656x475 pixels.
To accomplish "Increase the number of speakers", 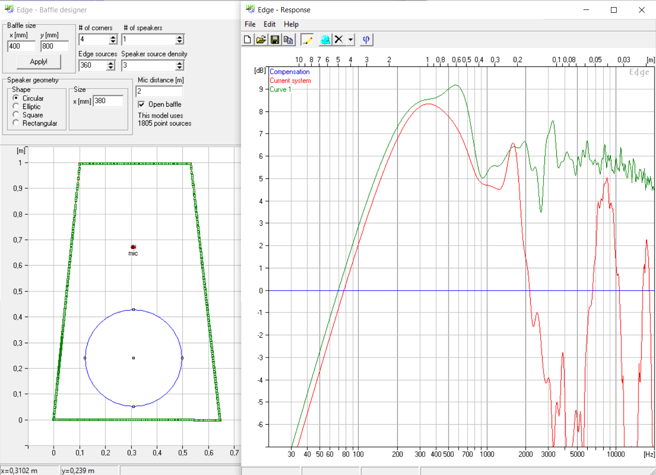I will [x=179, y=37].
